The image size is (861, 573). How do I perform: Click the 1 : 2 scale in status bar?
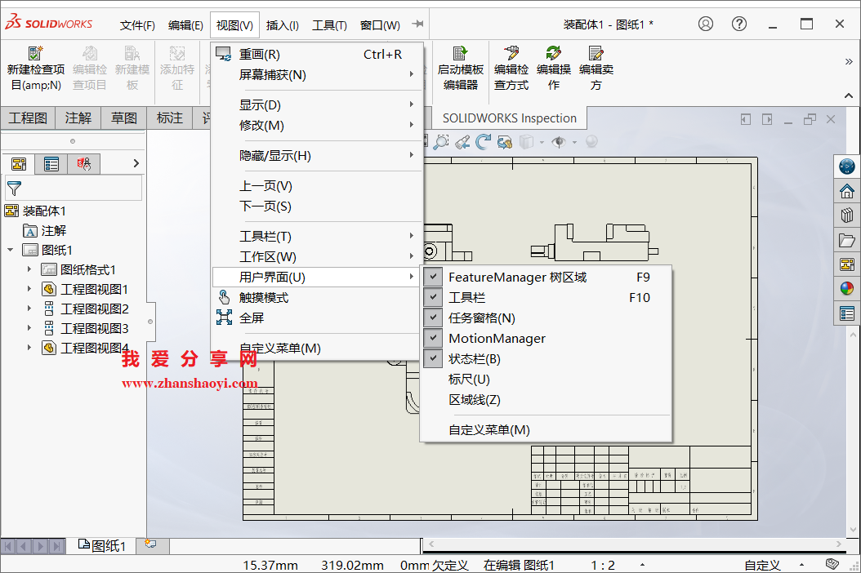603,566
